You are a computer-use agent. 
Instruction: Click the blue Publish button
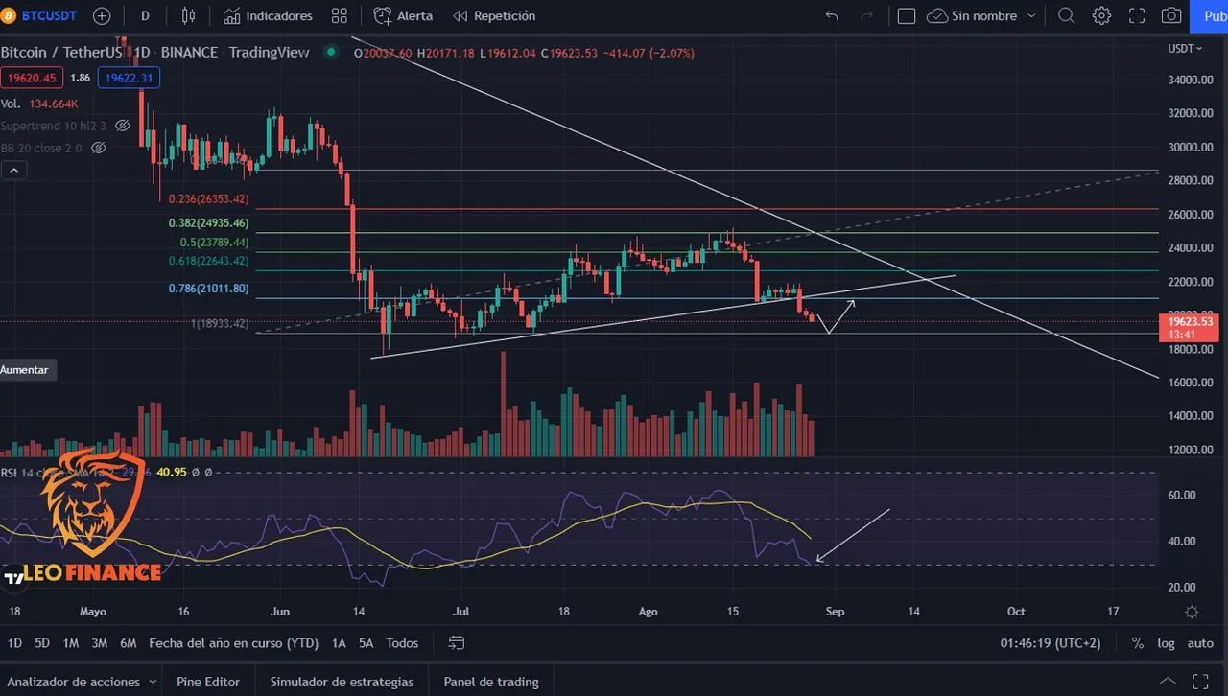(1211, 16)
